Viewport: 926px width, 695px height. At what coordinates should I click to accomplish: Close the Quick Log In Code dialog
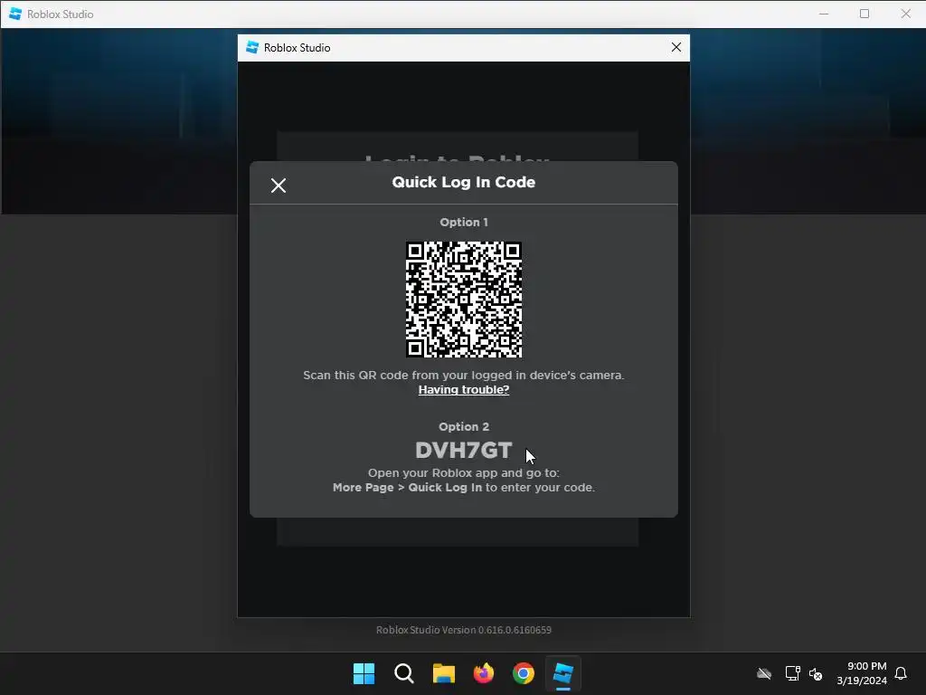tap(279, 186)
